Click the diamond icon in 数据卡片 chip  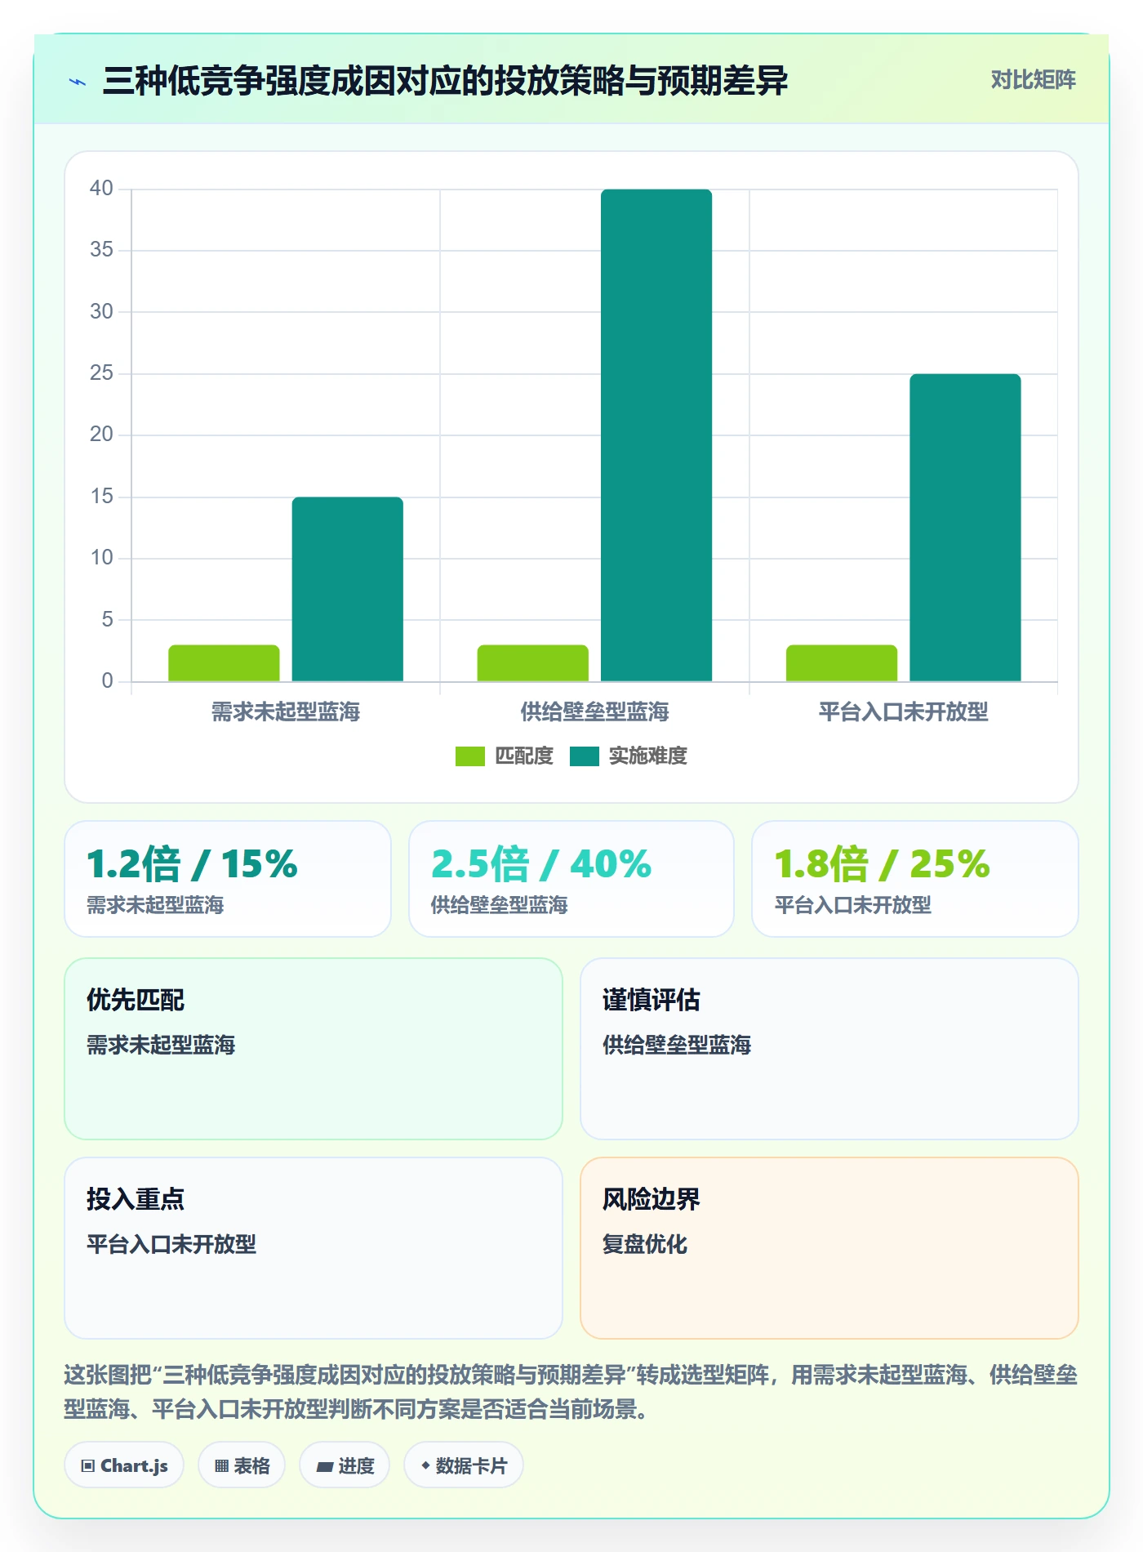pos(425,1466)
